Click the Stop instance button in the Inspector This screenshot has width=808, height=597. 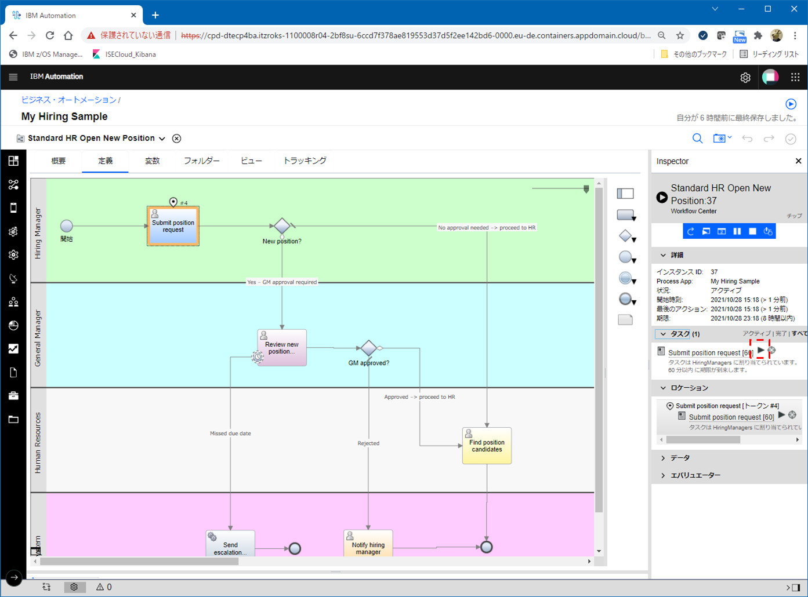point(753,231)
